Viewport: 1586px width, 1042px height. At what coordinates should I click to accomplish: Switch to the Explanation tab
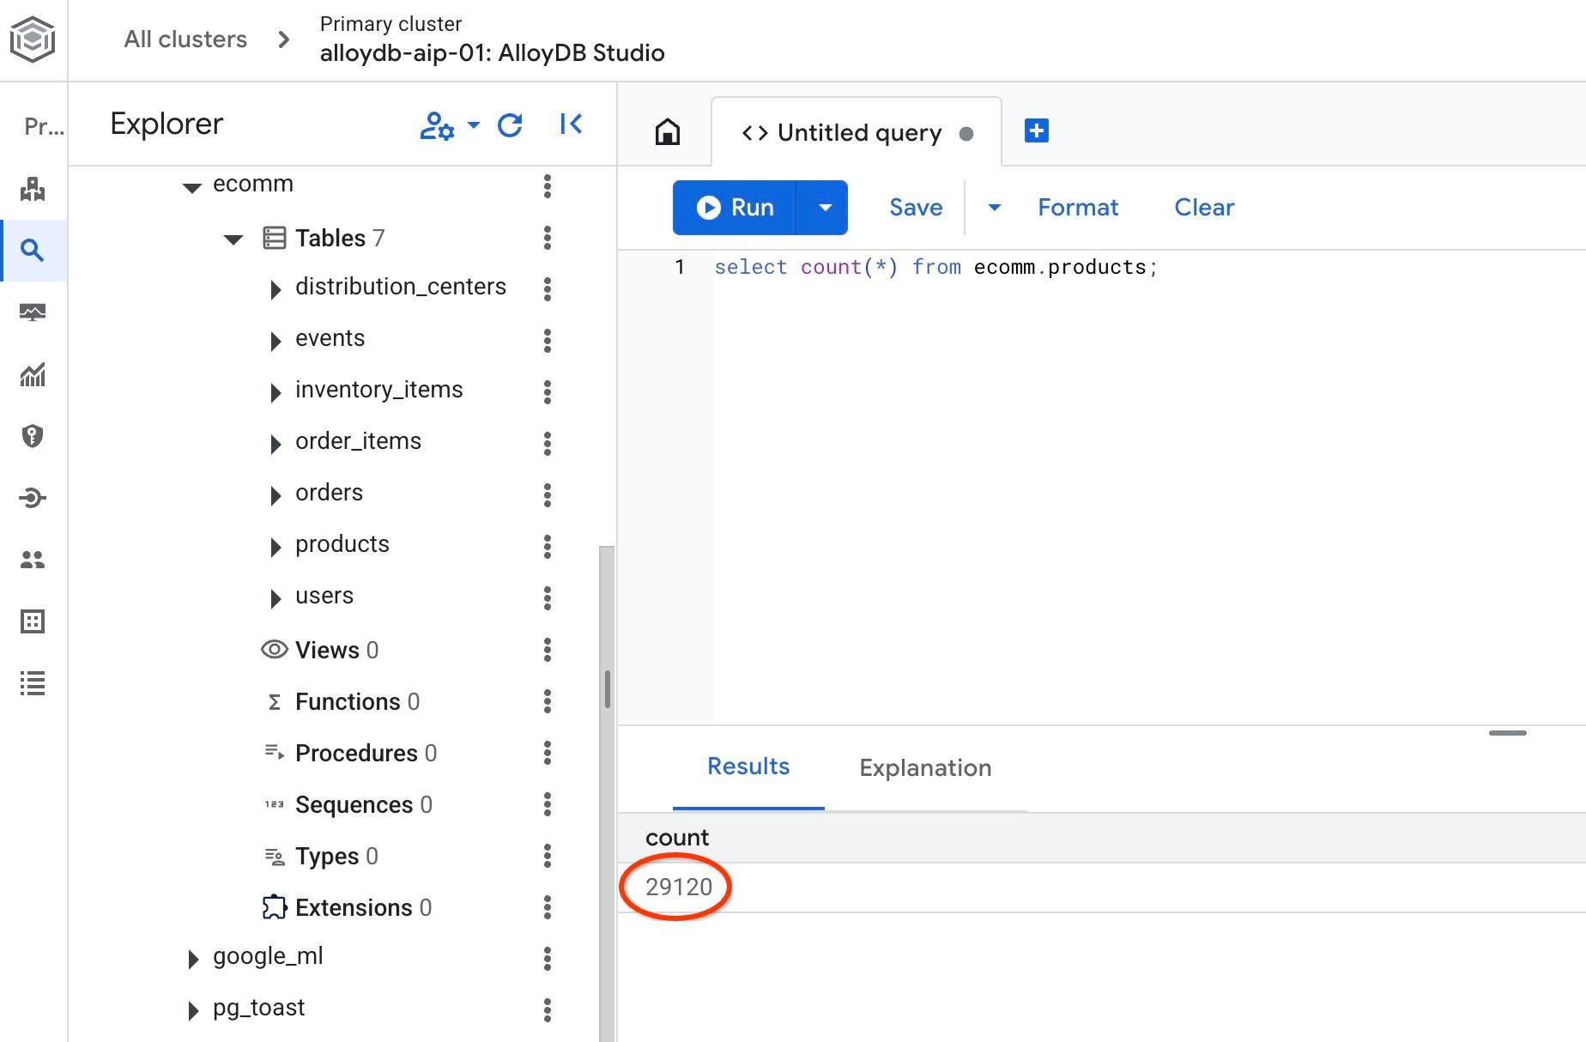tap(924, 767)
